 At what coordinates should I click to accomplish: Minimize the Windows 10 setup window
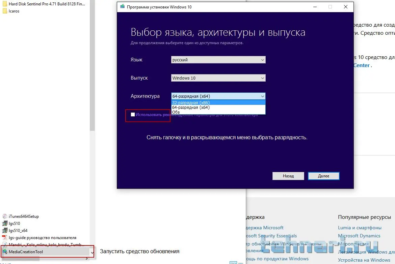pos(315,7)
